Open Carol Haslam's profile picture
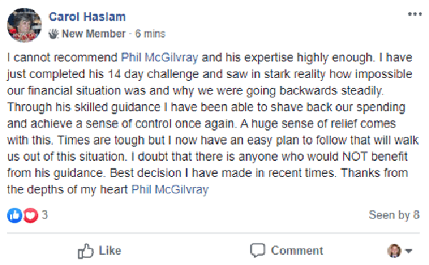The width and height of the screenshot is (429, 265). (24, 25)
